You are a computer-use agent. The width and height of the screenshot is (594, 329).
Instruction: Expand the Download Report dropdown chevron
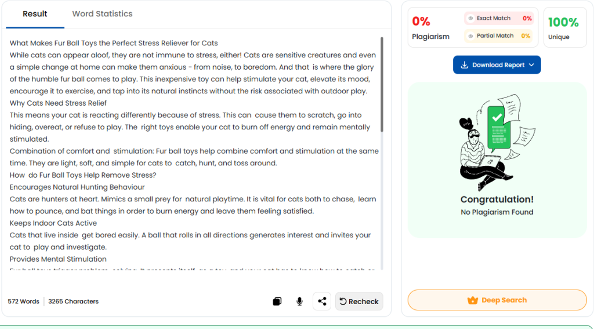pyautogui.click(x=531, y=65)
